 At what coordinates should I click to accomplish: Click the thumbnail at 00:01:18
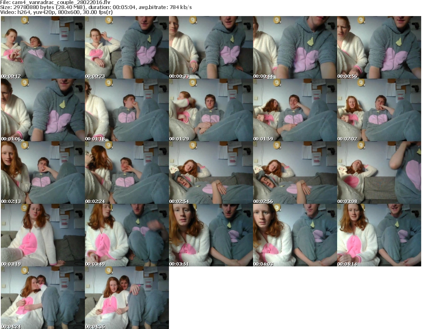(127, 110)
